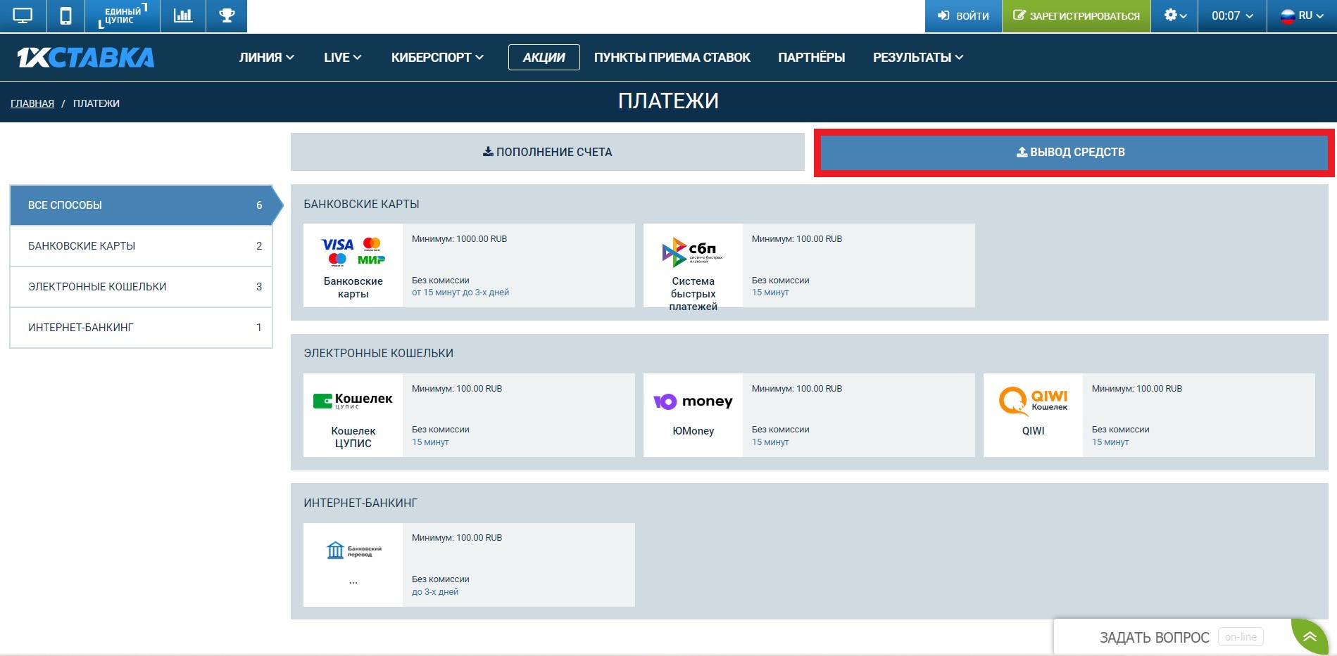Select the QIWI Кошелек logo
The image size is (1337, 656).
1033,401
